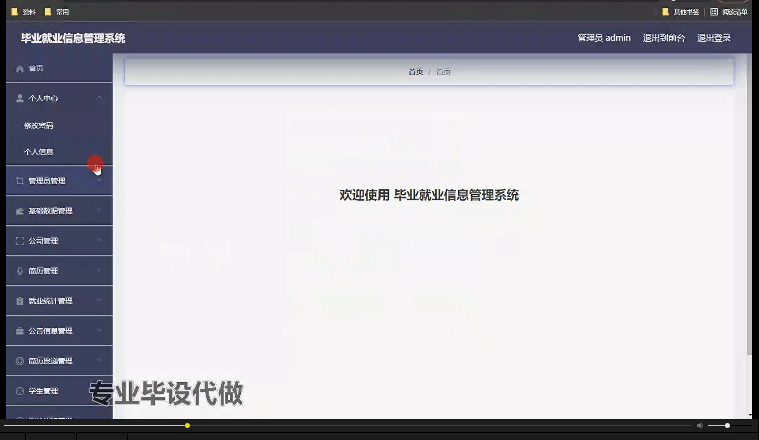Viewport: 759px width, 440px height.
Task: Click 退出登录 to log out
Action: pos(714,37)
